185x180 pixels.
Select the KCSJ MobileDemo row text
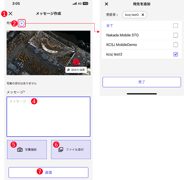point(122,45)
